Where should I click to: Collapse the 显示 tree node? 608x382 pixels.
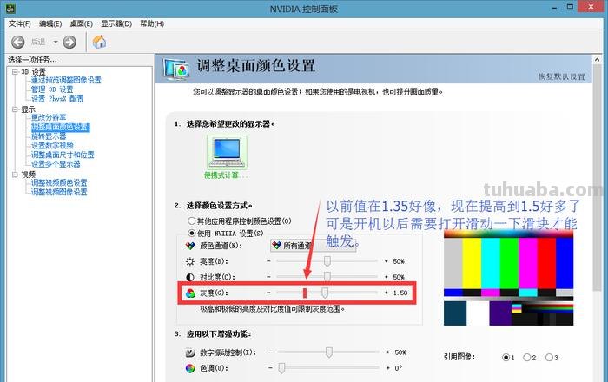tap(15, 109)
